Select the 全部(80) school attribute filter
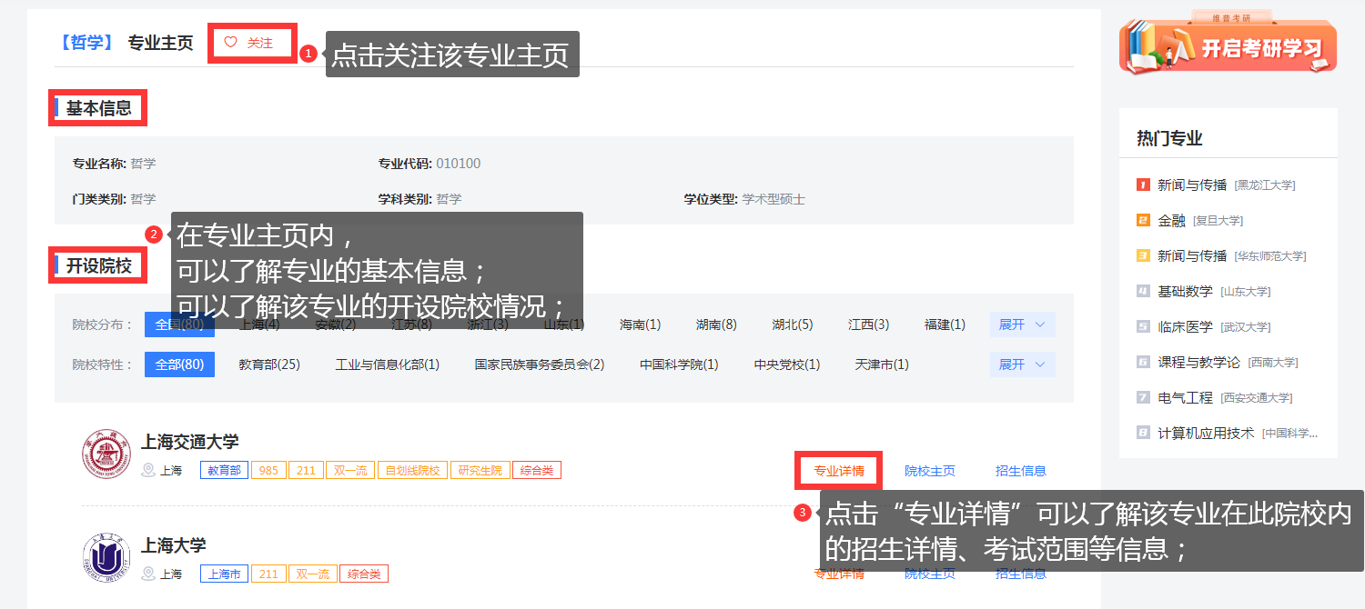The height and width of the screenshot is (609, 1365). (179, 364)
